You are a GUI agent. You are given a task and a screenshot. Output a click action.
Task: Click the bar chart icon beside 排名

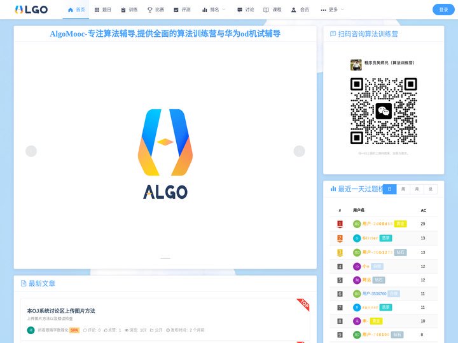click(205, 10)
